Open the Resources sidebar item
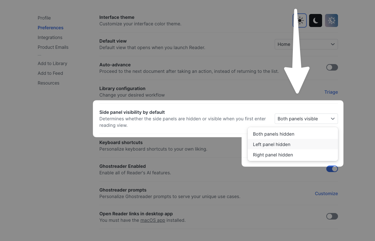Image resolution: width=375 pixels, height=241 pixels. (x=48, y=83)
